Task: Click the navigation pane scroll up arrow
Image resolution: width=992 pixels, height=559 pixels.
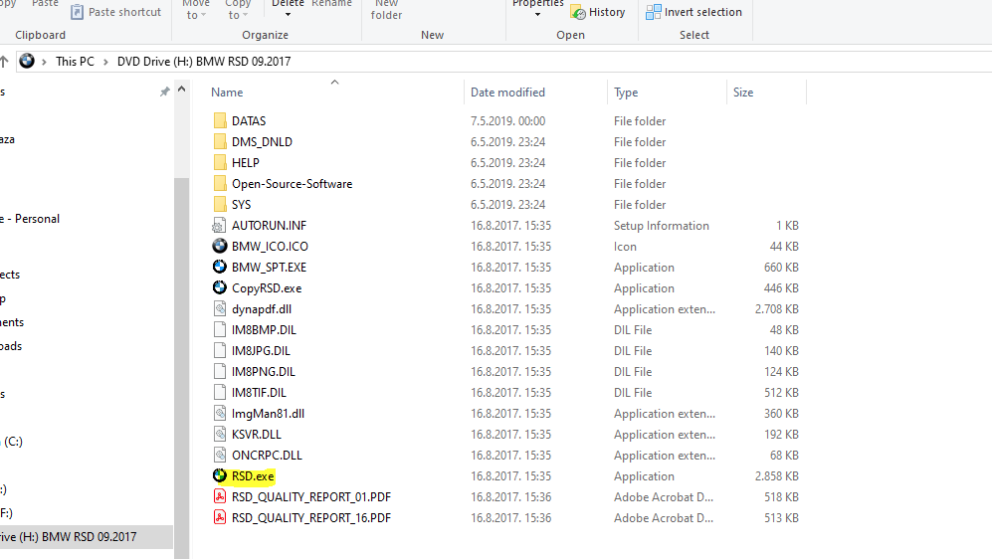Action: point(181,92)
